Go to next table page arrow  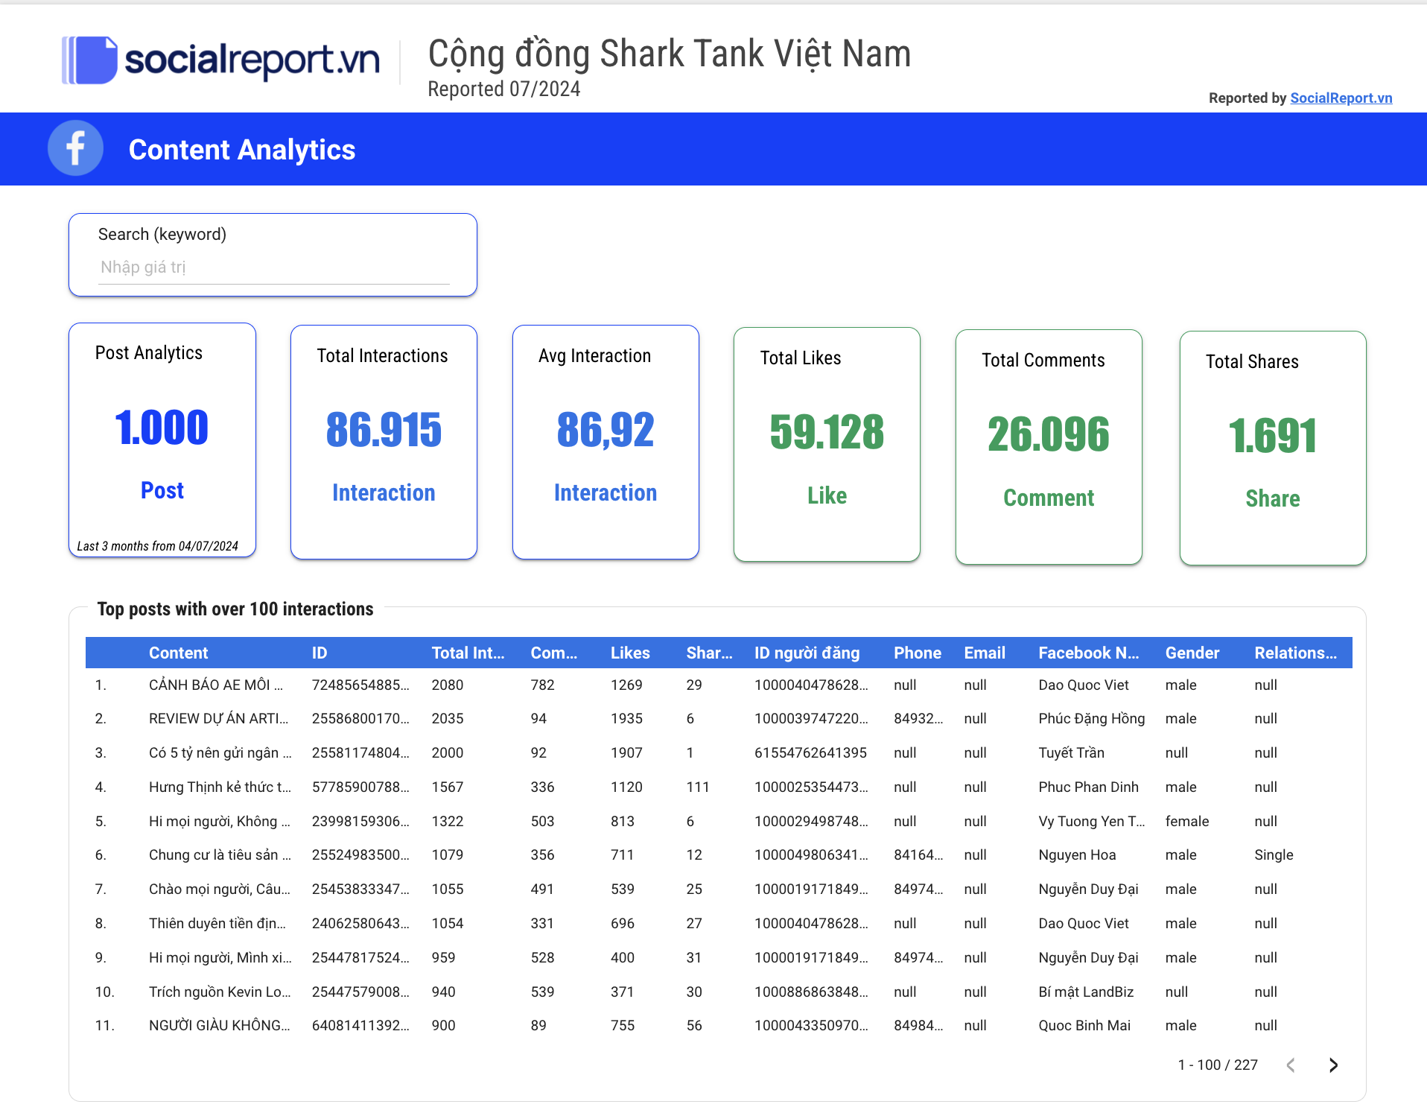tap(1333, 1065)
